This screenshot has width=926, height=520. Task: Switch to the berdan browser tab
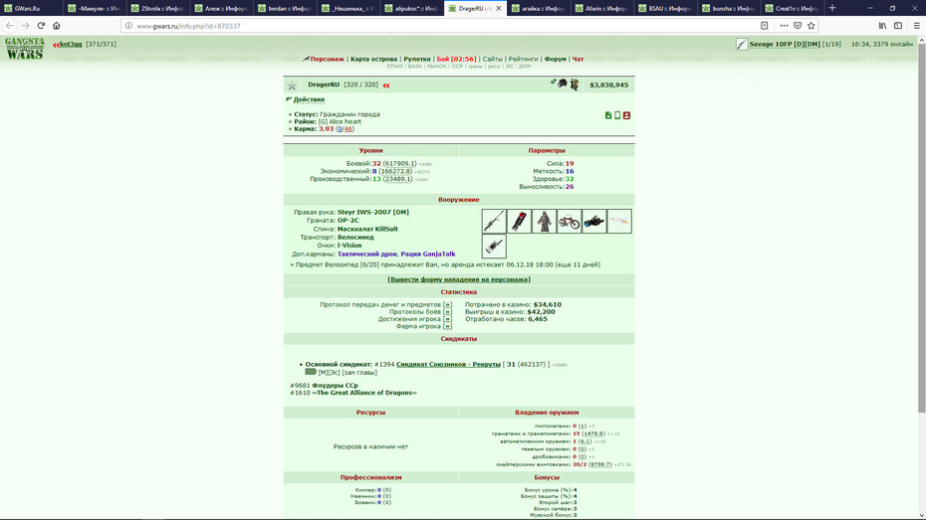[x=285, y=8]
